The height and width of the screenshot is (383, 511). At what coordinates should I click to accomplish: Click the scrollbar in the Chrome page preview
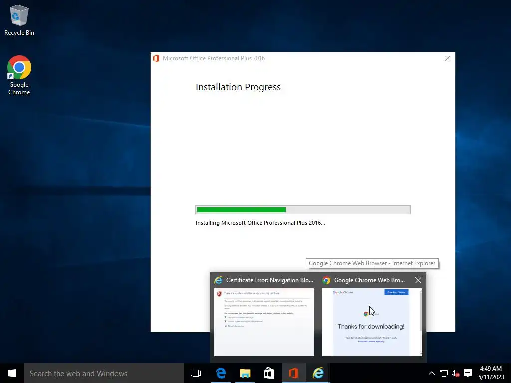(x=420, y=322)
